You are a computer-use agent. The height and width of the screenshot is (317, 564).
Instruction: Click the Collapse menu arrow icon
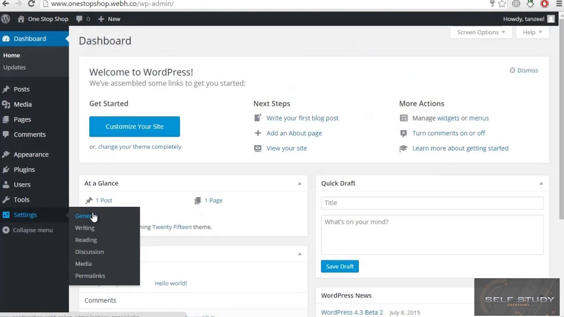coord(6,230)
